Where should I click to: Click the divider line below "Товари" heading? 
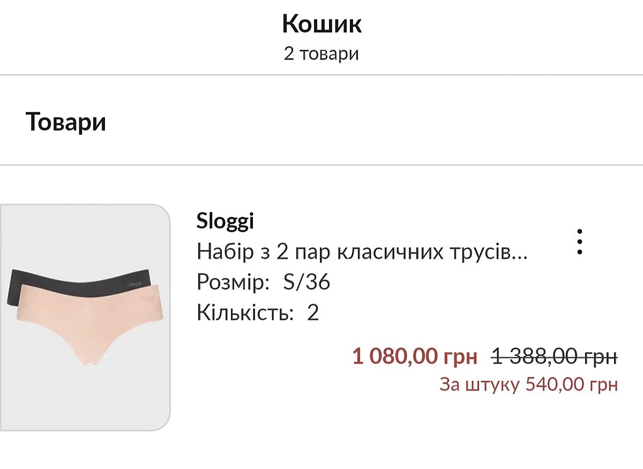tap(322, 165)
